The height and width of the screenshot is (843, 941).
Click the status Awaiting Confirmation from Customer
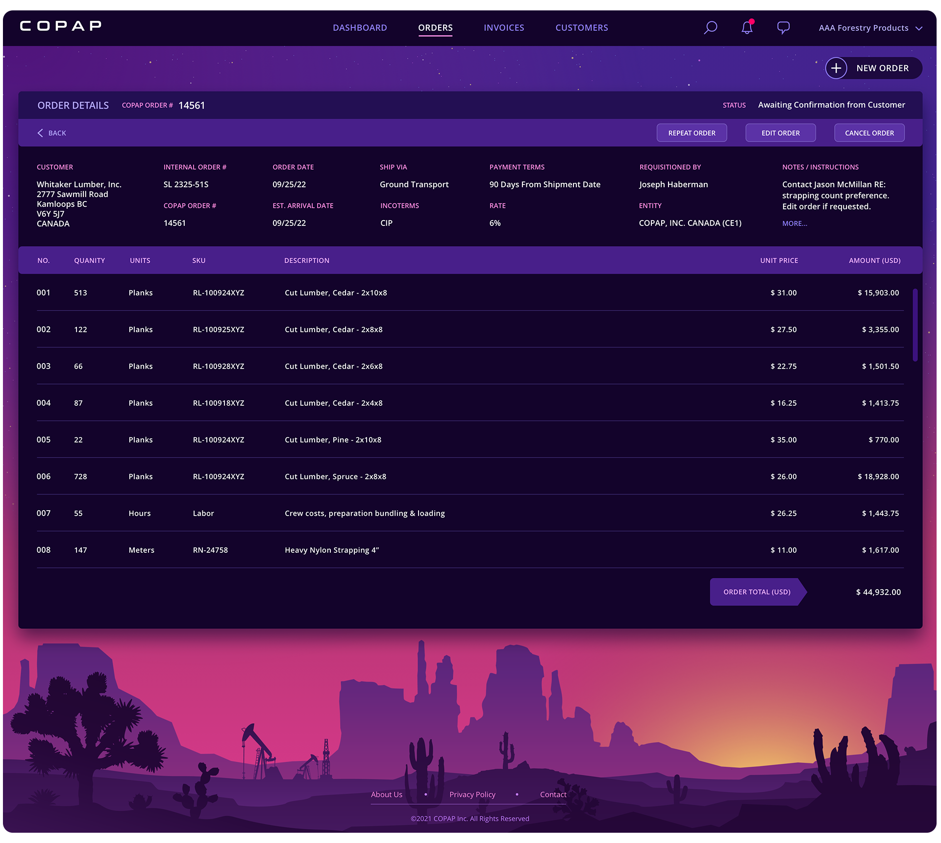(831, 105)
